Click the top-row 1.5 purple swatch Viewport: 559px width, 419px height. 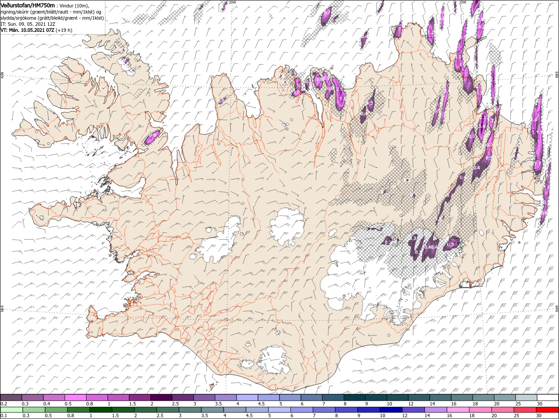tap(140, 398)
